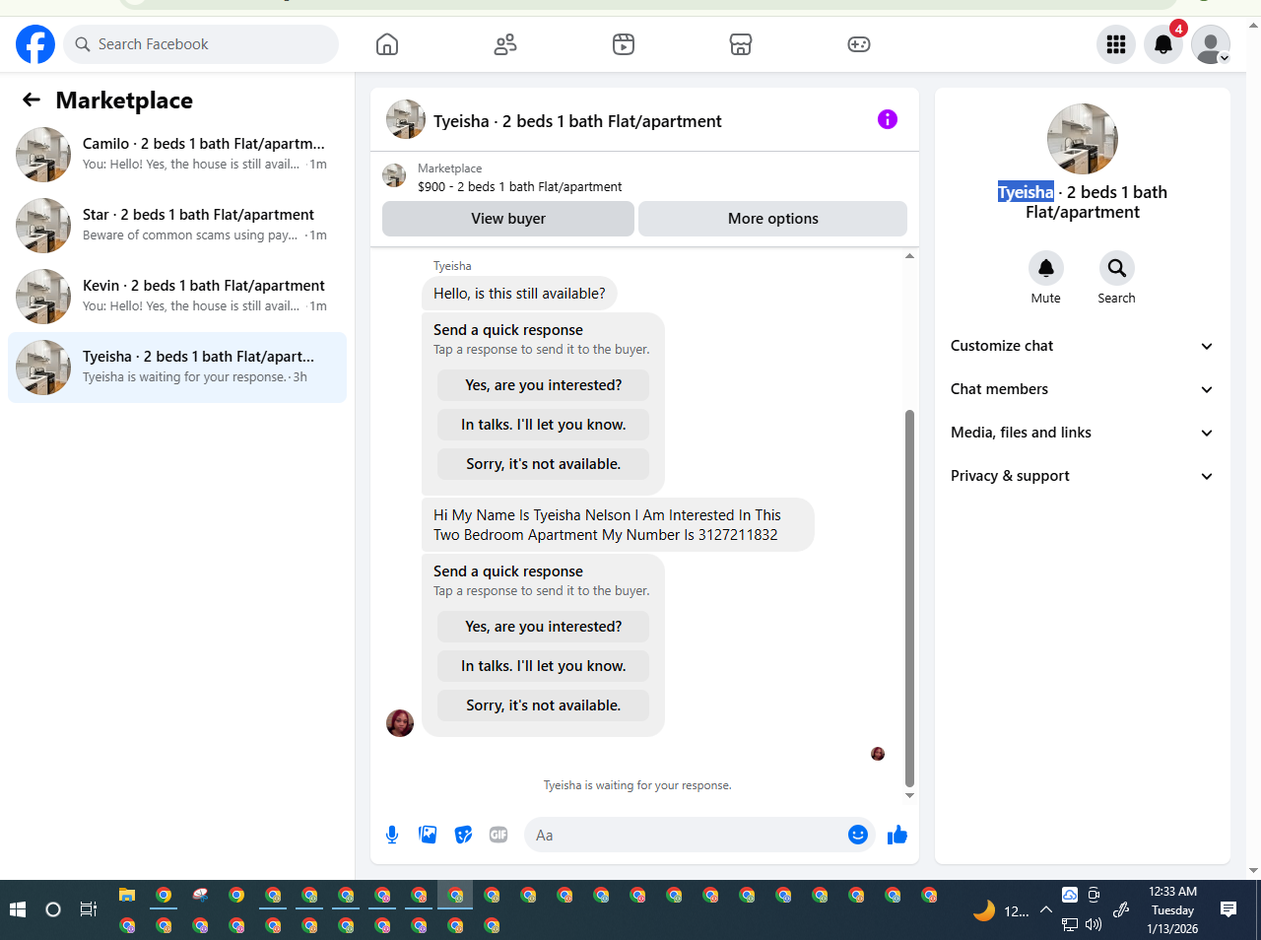Open Task View on taskbar
Screen dimensions: 1261x940
[x=89, y=909]
